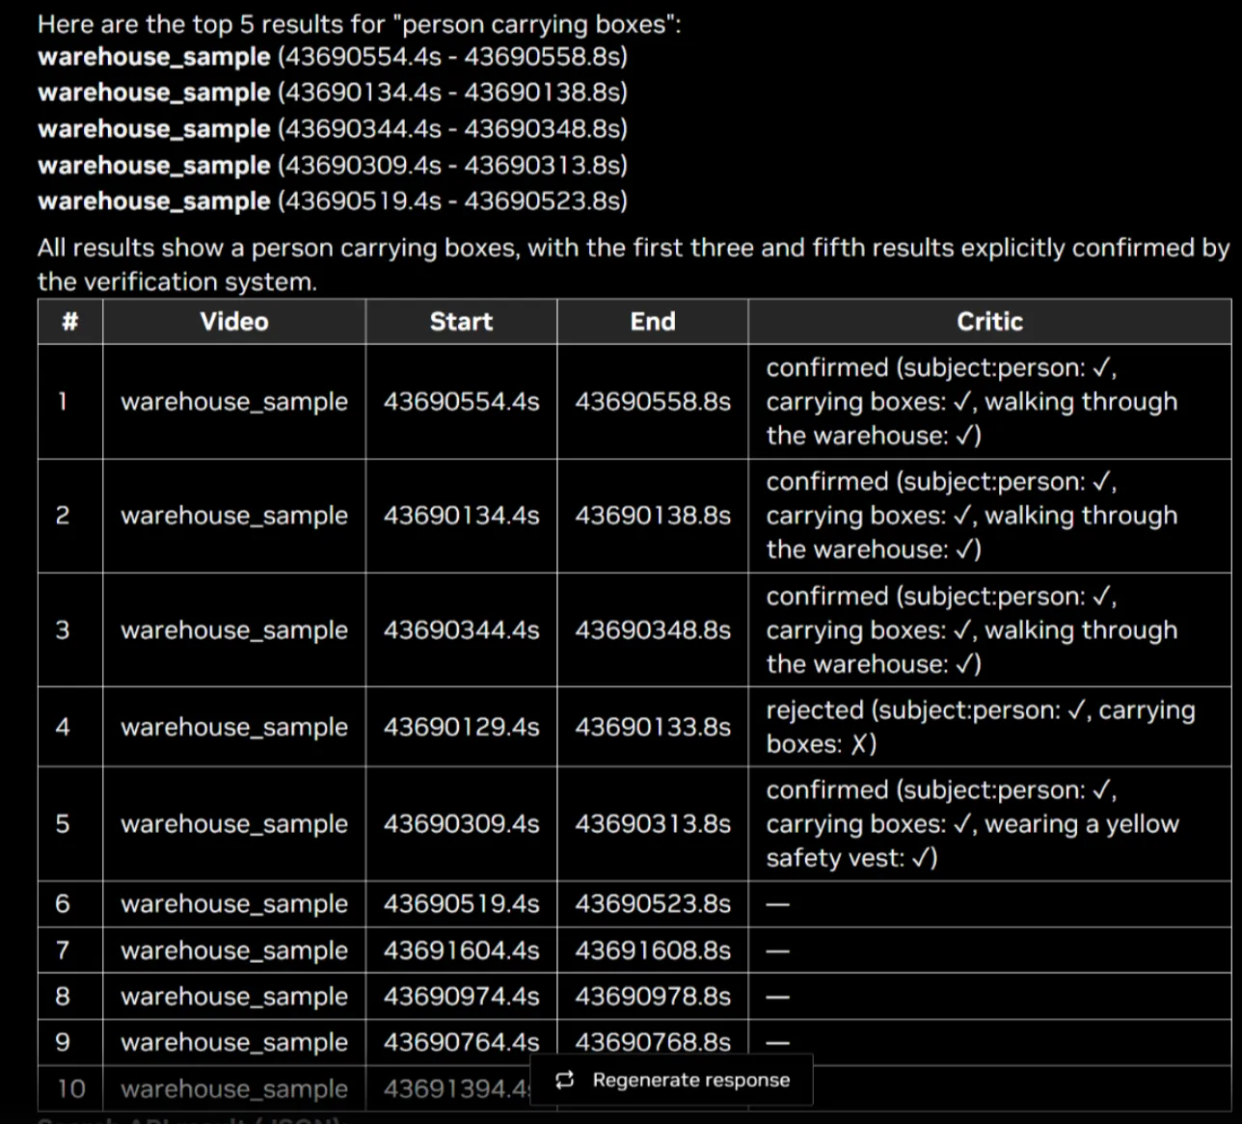Click the regenerate arrows icon
The image size is (1242, 1124).
(x=565, y=1080)
